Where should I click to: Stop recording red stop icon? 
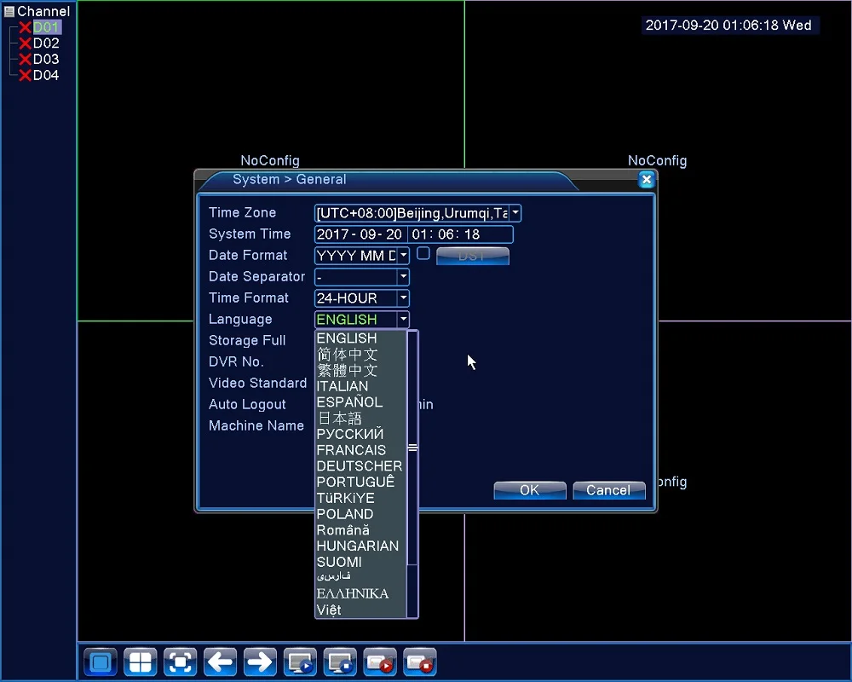[420, 662]
